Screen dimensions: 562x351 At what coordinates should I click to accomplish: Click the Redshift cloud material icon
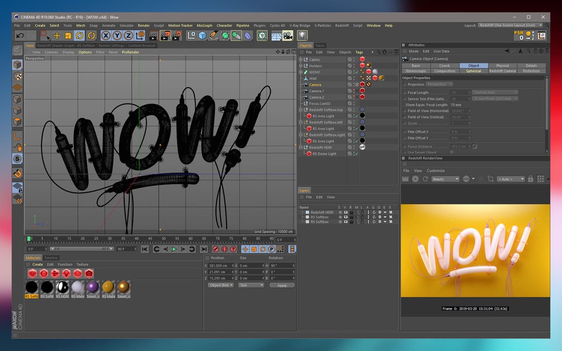[x=78, y=274]
